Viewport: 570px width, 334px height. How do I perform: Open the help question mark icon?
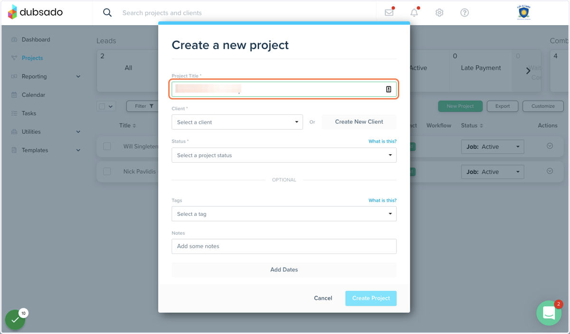pyautogui.click(x=465, y=13)
